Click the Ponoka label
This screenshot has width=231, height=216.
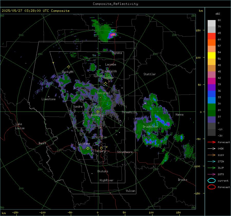(x=117, y=53)
